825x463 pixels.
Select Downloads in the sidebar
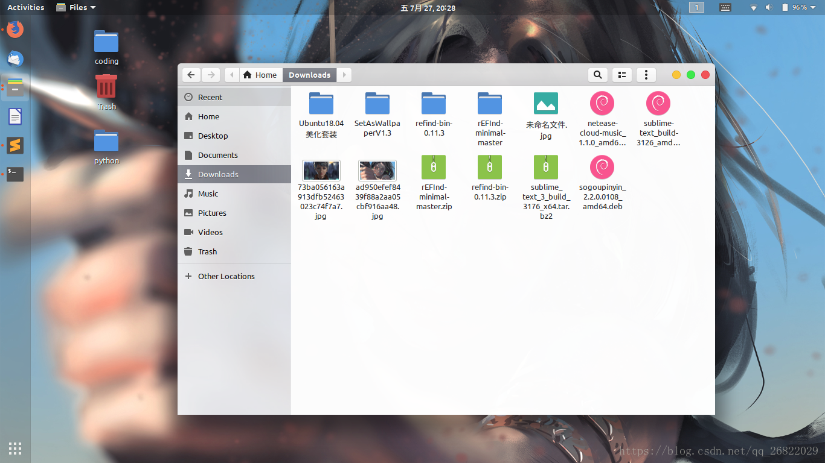pyautogui.click(x=234, y=174)
